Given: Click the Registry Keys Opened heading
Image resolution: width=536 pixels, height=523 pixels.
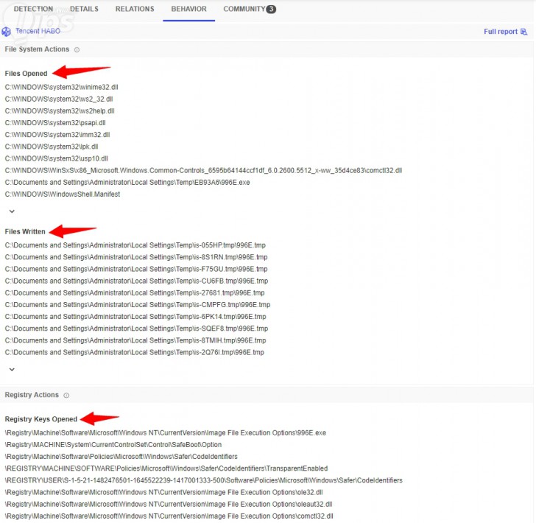Looking at the screenshot, I should point(41,419).
